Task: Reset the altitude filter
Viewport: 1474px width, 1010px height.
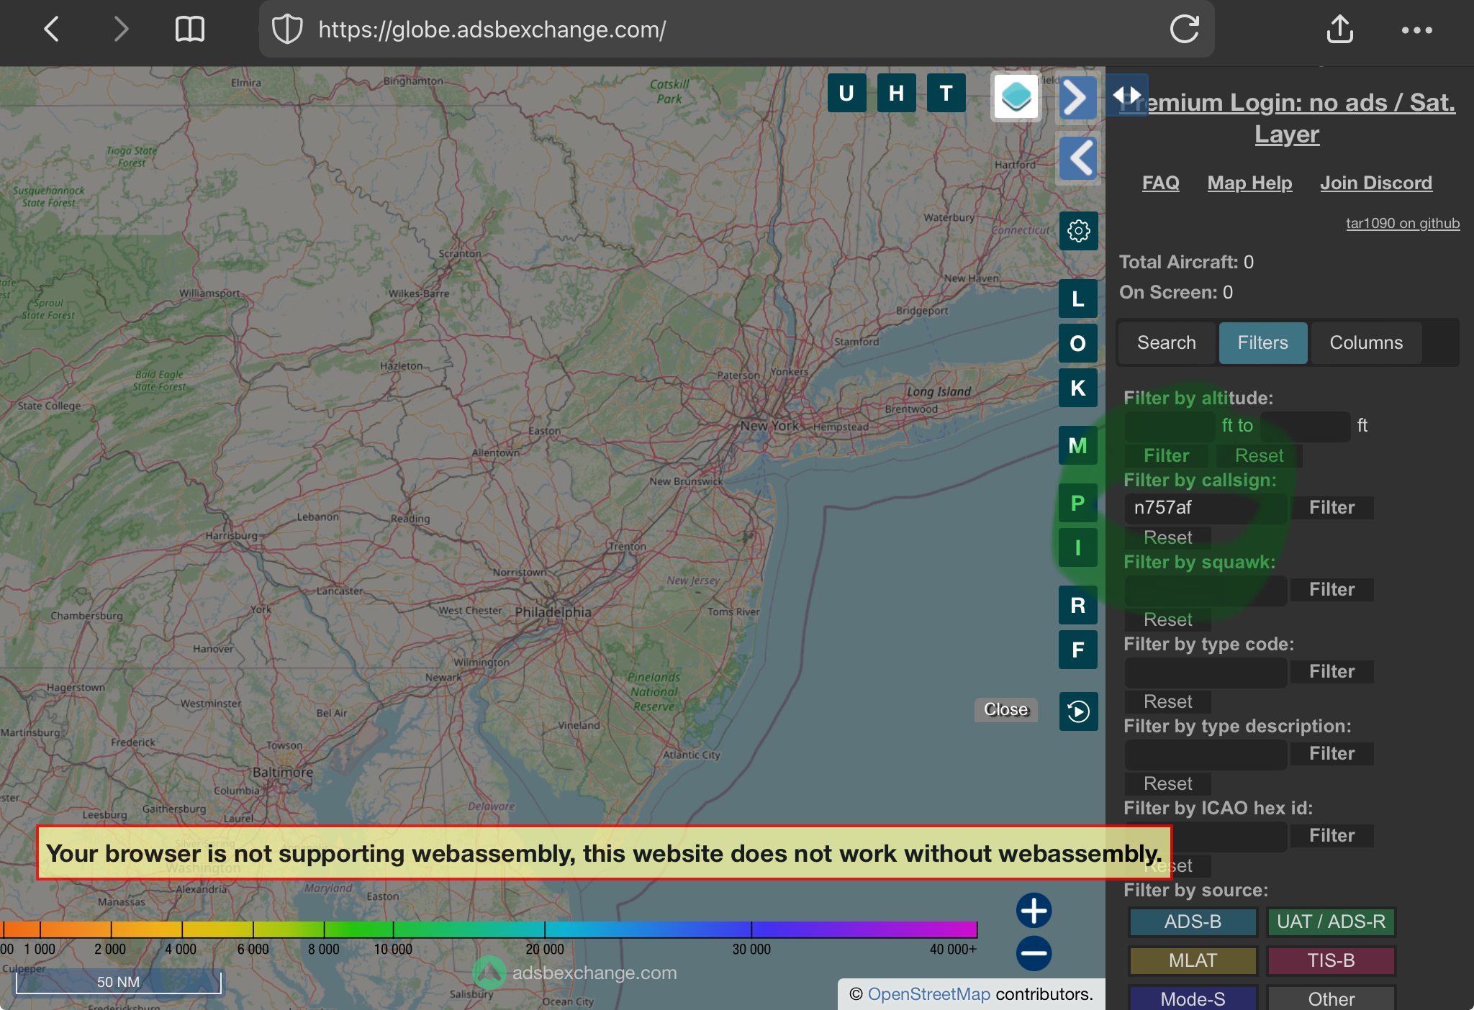Action: pyautogui.click(x=1260, y=455)
